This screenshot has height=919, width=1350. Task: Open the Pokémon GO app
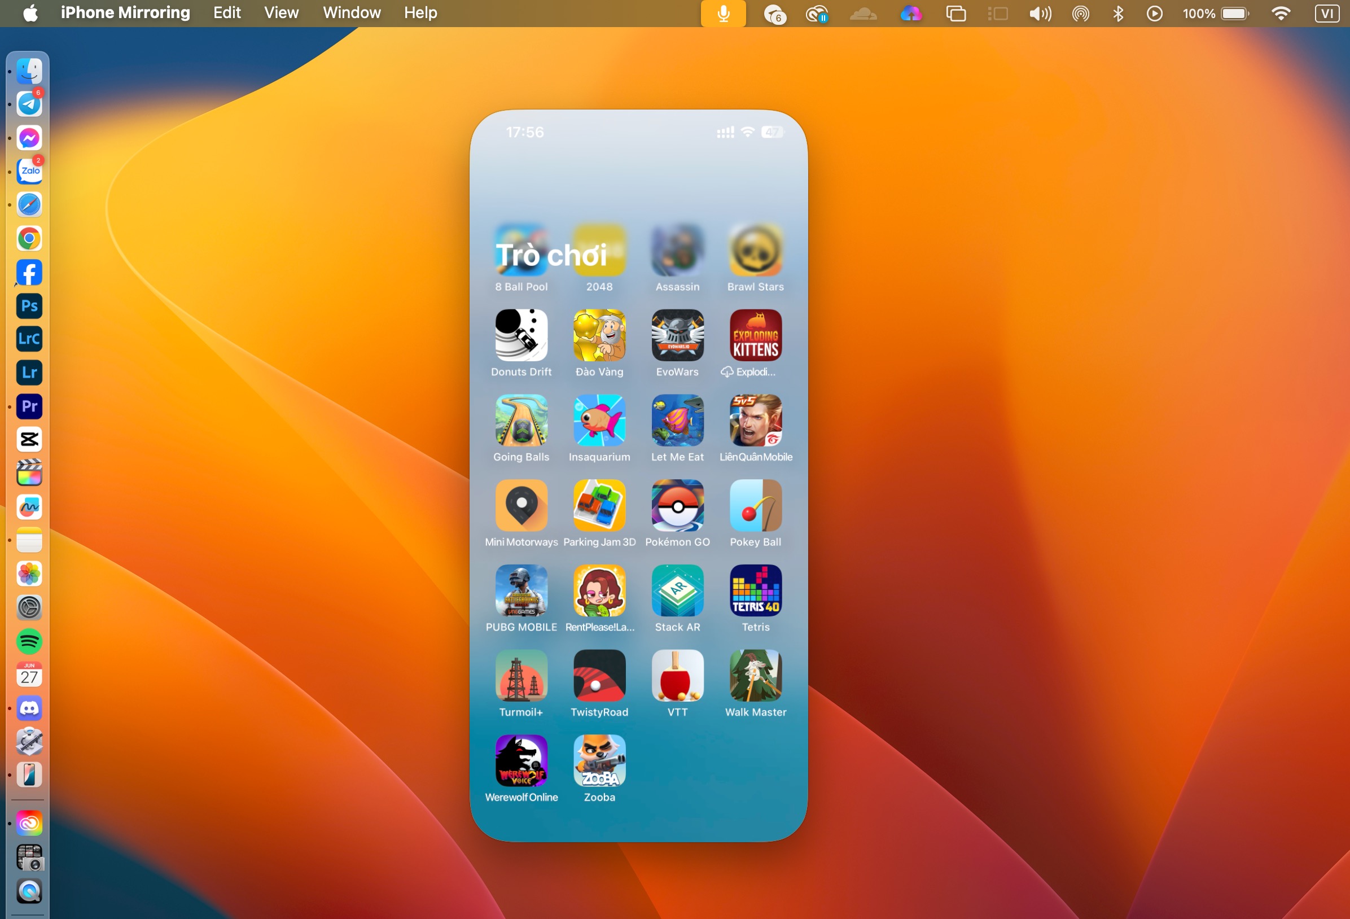click(677, 505)
